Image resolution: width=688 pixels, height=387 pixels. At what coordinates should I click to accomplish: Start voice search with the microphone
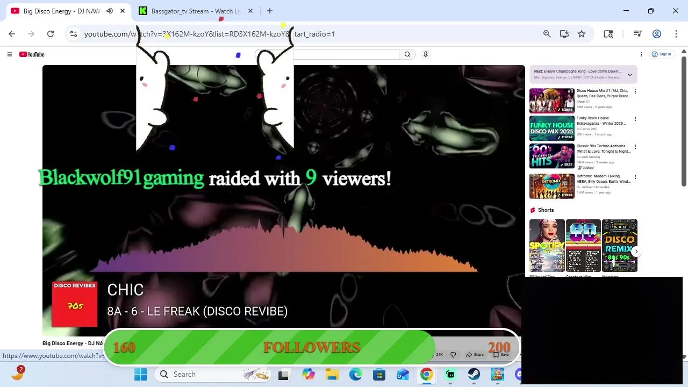[x=426, y=54]
